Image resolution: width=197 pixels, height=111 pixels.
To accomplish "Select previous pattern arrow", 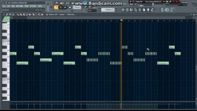I will tap(100, 10).
